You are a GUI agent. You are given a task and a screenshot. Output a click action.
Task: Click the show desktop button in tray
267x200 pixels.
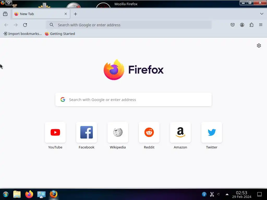pos(259,194)
